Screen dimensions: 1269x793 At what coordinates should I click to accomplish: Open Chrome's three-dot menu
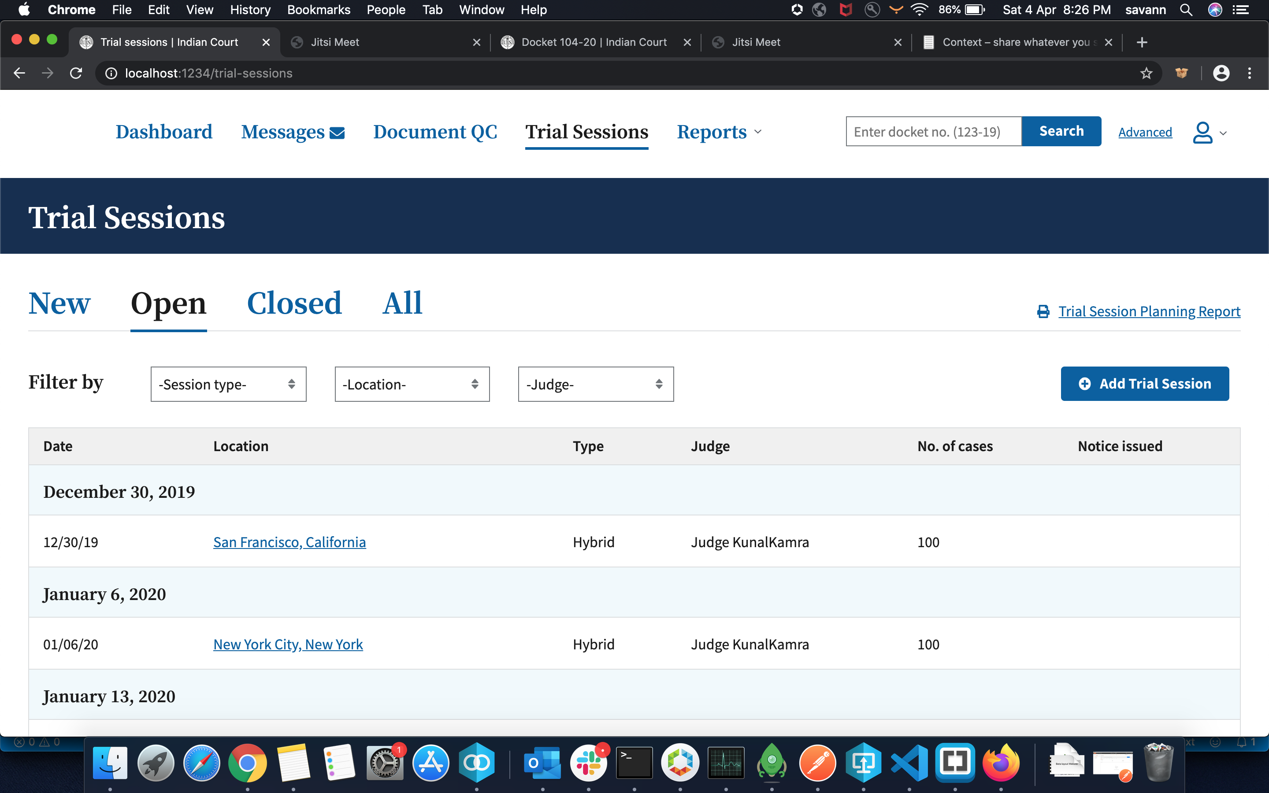click(1250, 74)
